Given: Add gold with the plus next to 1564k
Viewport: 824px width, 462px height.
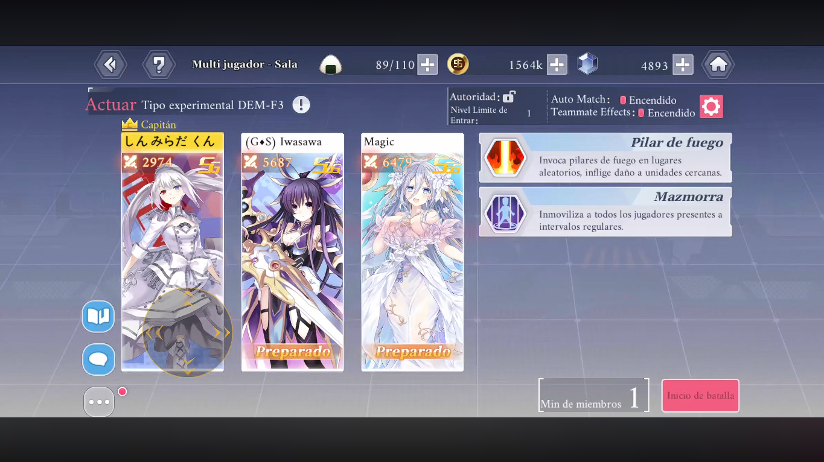Looking at the screenshot, I should click(557, 65).
